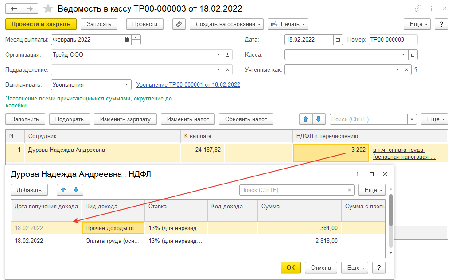
Task: Open the top toolbar Еще menu
Action: 417,24
